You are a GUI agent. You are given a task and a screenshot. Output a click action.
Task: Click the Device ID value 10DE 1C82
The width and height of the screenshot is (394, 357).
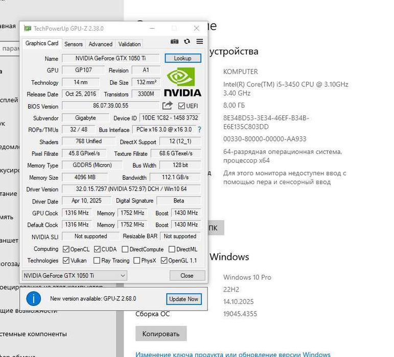(170, 118)
